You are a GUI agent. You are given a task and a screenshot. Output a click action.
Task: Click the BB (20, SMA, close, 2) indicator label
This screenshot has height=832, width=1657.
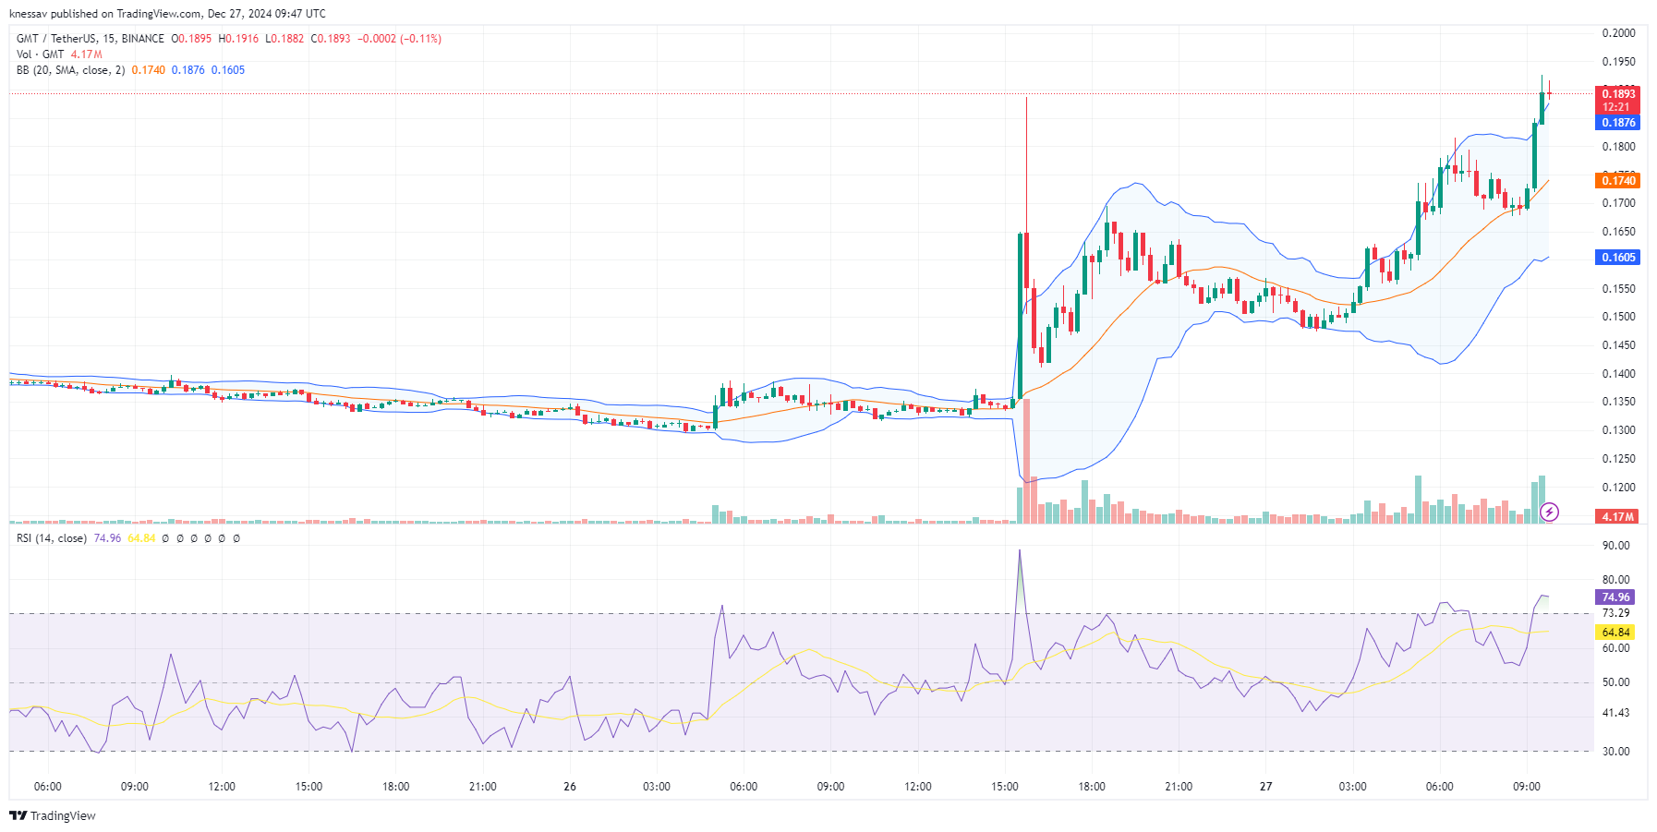71,70
